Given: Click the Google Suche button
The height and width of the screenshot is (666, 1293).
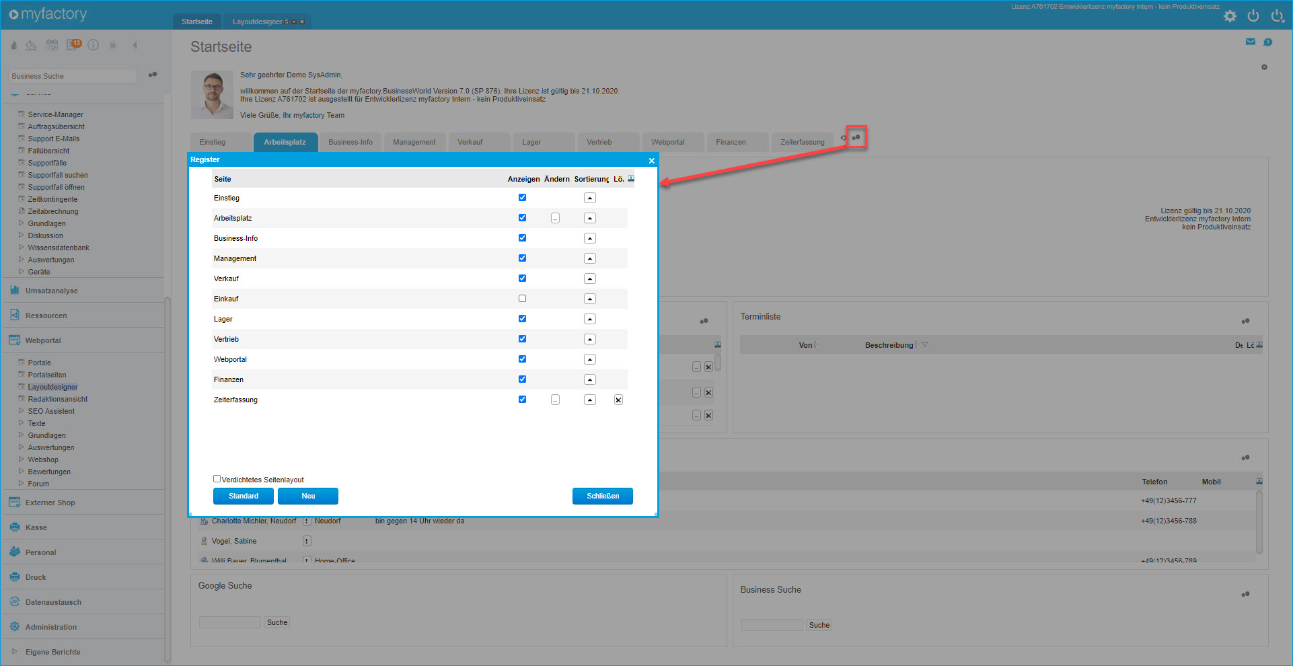Looking at the screenshot, I should (277, 622).
